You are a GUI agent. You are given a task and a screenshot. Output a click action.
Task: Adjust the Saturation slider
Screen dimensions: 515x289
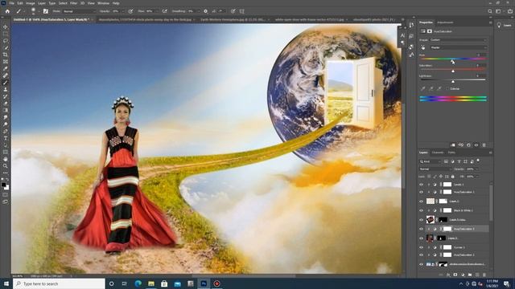[x=453, y=71]
